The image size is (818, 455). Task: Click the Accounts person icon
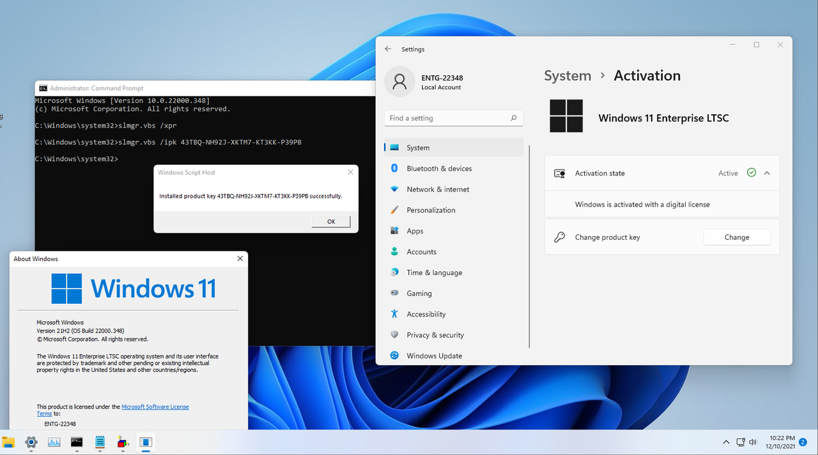tap(394, 251)
